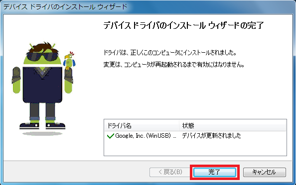296x185 pixels.
Task: Click the wizard completion heading text
Action: tap(183, 25)
